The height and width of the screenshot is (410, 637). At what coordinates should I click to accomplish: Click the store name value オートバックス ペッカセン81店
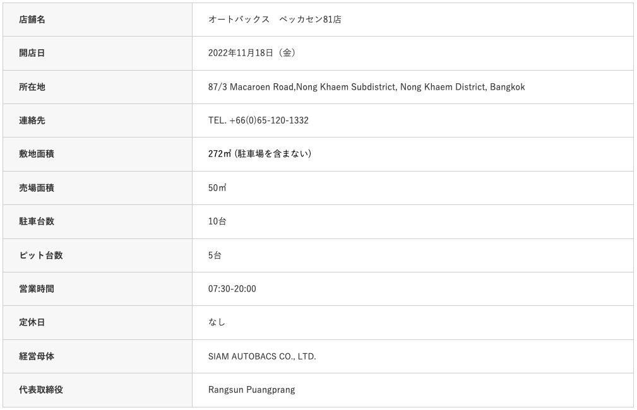point(275,20)
